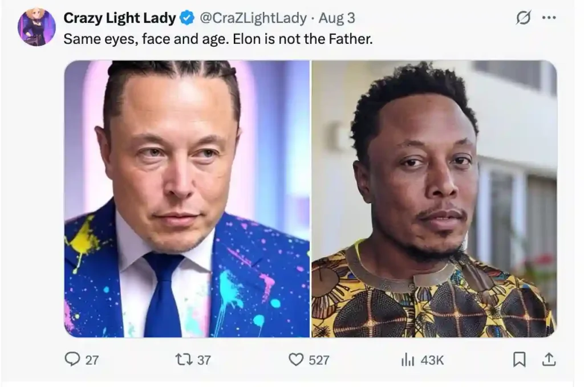The height and width of the screenshot is (387, 584).
Task: Click the share upload arrow icon
Action: coord(548,360)
